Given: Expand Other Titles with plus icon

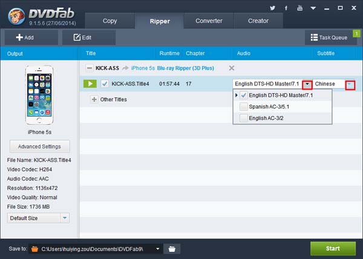Looking at the screenshot, I should [x=94, y=99].
